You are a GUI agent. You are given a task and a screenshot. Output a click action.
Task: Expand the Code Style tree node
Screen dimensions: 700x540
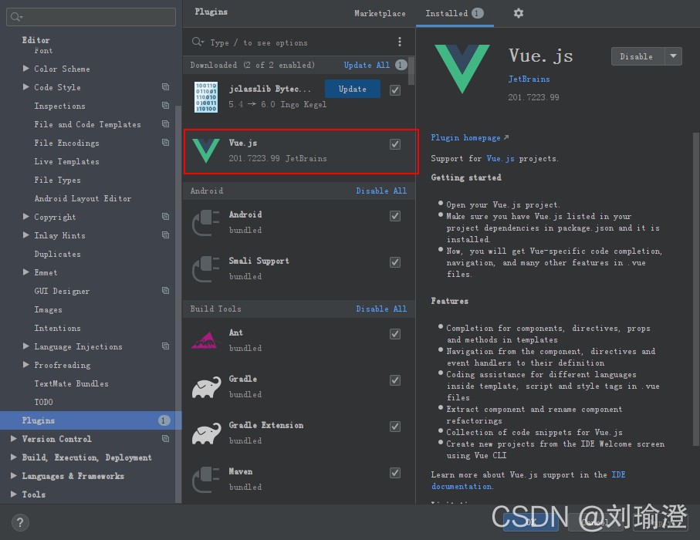[26, 86]
